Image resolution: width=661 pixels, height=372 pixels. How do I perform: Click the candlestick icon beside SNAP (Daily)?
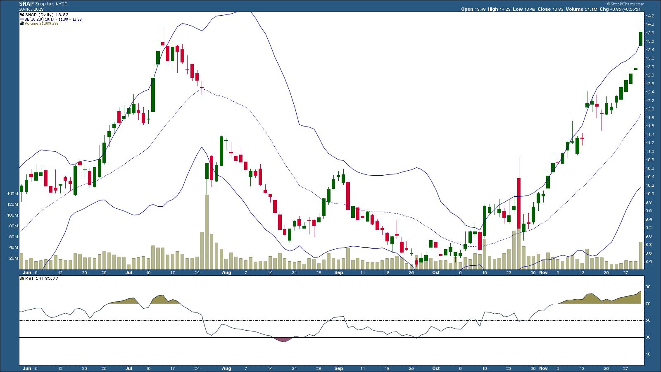[21, 14]
